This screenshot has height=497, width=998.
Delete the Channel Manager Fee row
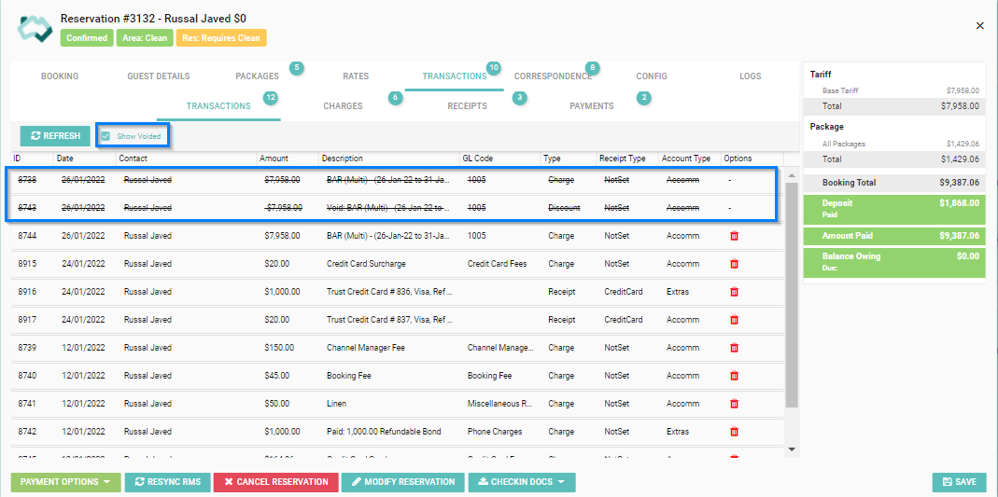[x=734, y=348]
